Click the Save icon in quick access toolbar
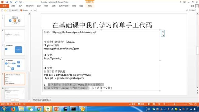199x112 pixels. coord(7,2)
